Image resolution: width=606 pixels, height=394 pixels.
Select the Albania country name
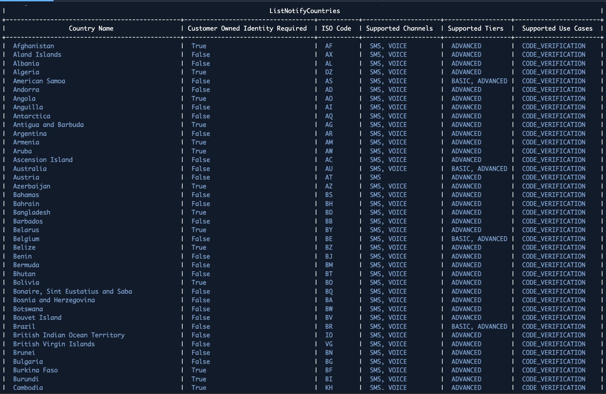[26, 63]
